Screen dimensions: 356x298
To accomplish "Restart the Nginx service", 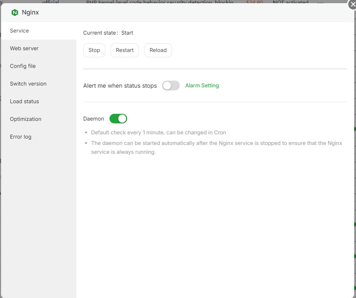I will (125, 50).
